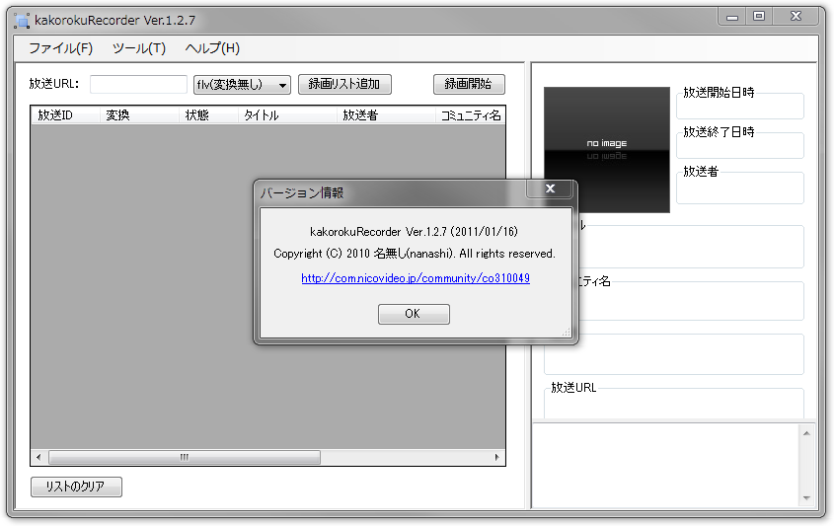Close the kakorokuRecorder main window
Viewport: 834px width, 526px height.
pyautogui.click(x=796, y=17)
